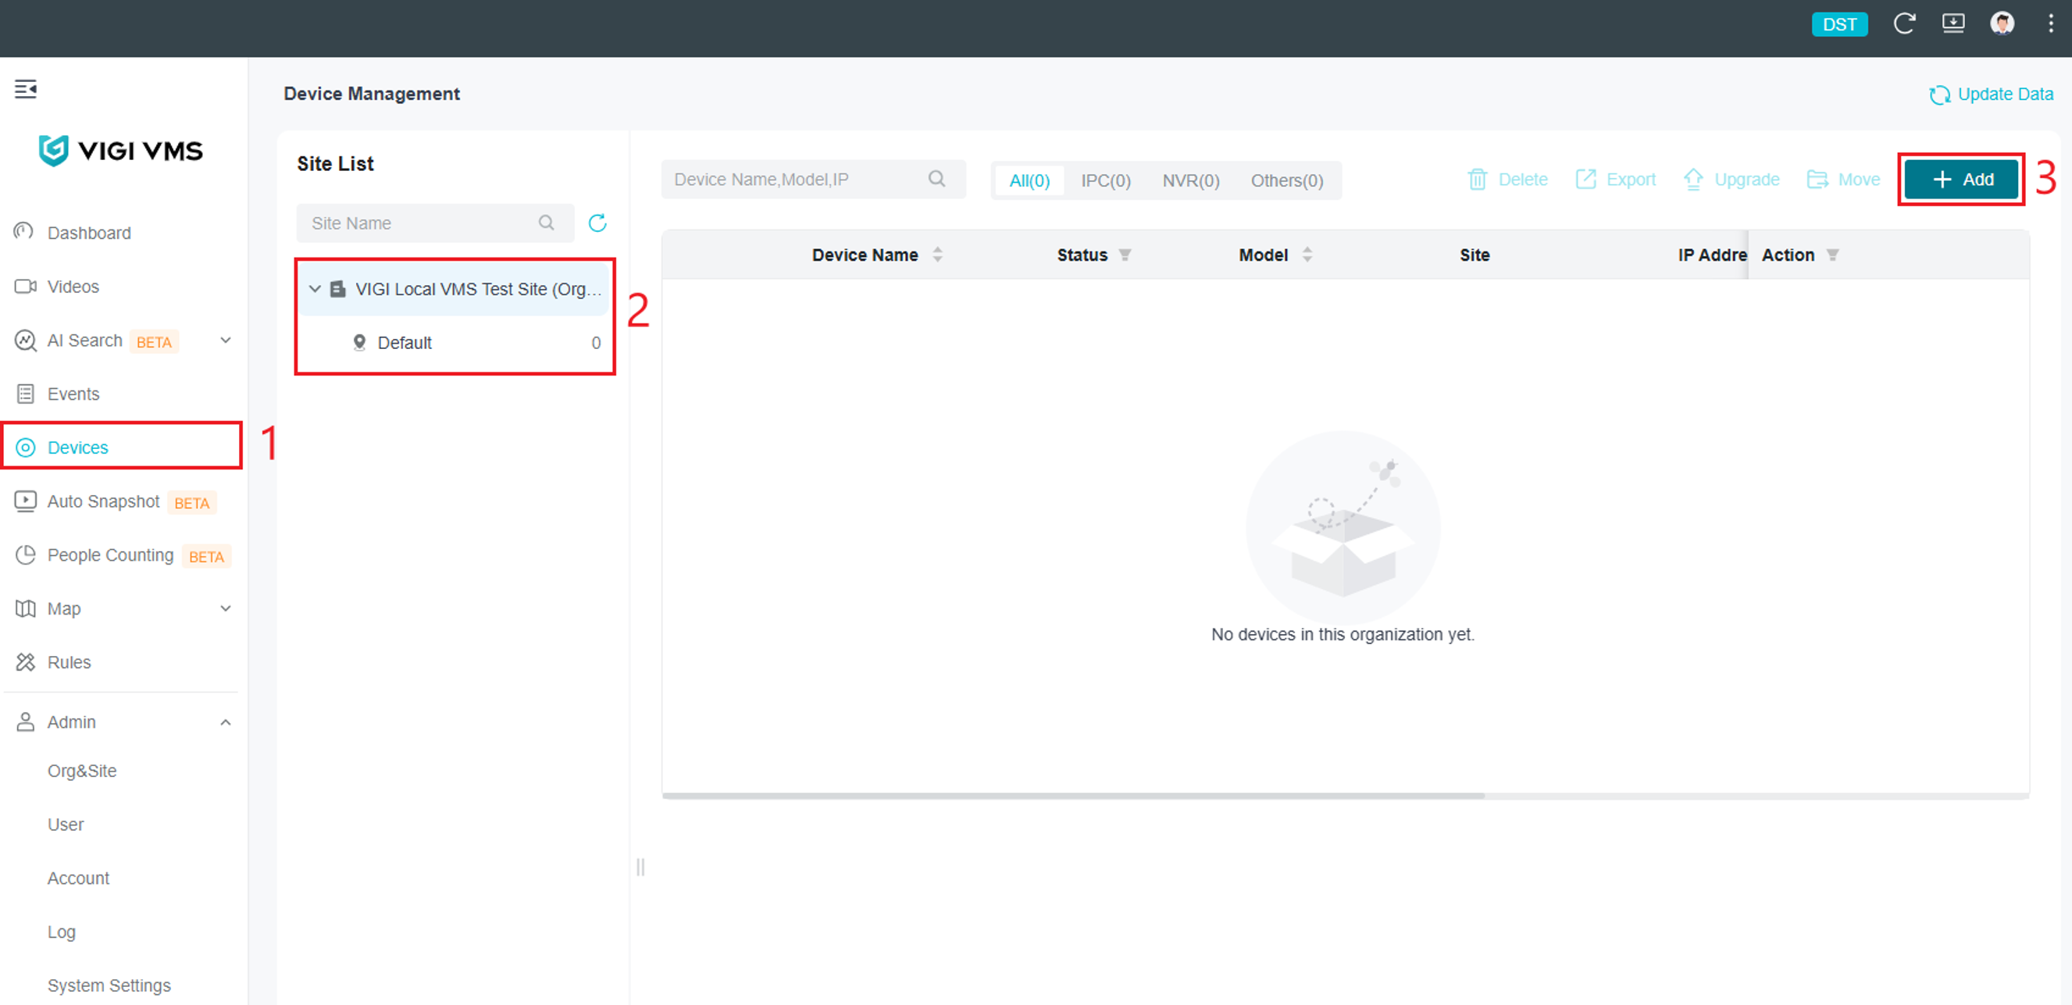Click the Default site location pin
The width and height of the screenshot is (2072, 1005).
coord(359,343)
